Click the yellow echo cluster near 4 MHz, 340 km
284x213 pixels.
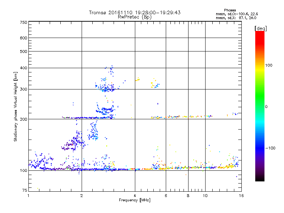point(138,79)
